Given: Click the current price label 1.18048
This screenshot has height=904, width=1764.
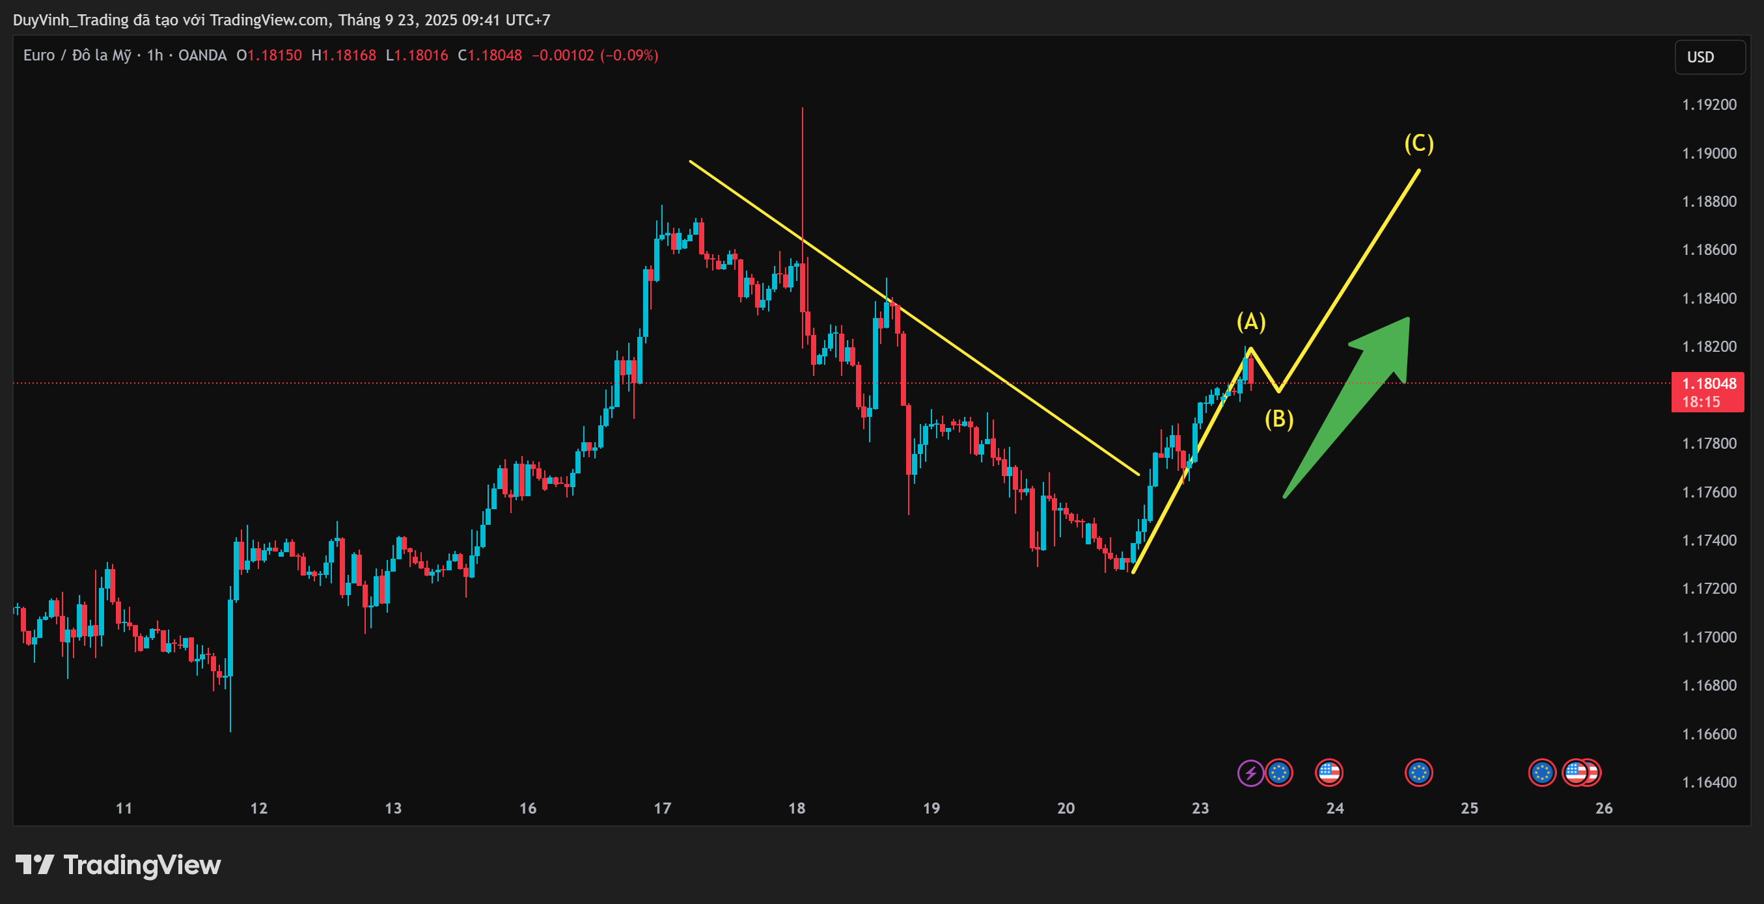Looking at the screenshot, I should [x=1709, y=383].
